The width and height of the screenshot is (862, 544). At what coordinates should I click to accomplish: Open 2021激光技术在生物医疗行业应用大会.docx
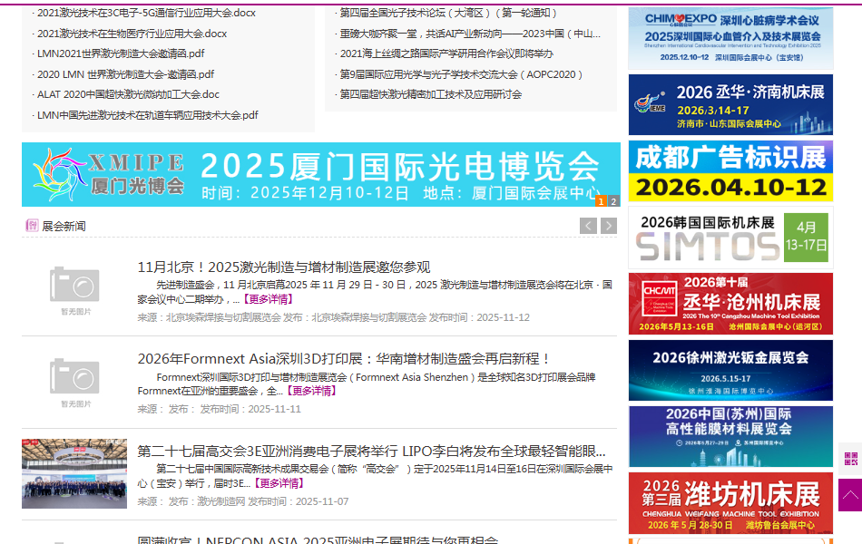[132, 34]
